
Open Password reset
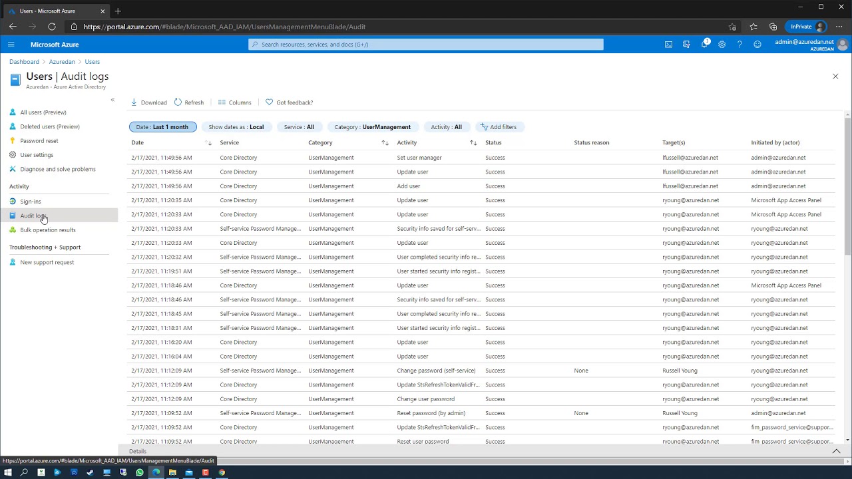pyautogui.click(x=39, y=141)
